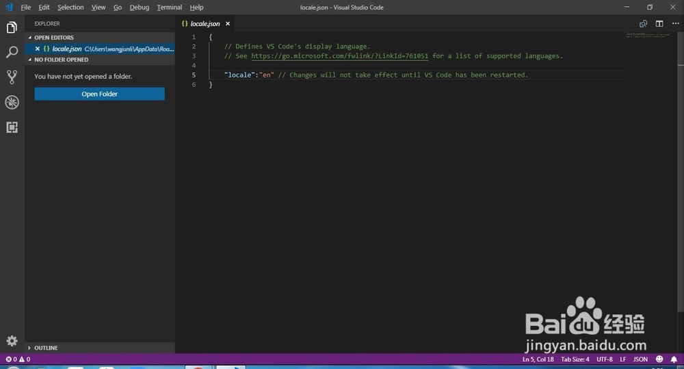
Task: Split the editor with split icon
Action: (659, 23)
